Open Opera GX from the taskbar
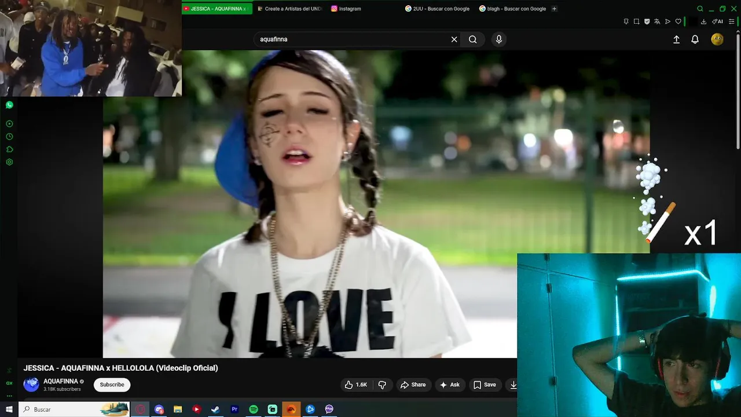 [140, 409]
